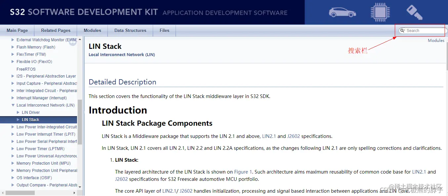This screenshot has height=196, width=448.
Task: Click the car icon in header
Action: click(342, 12)
